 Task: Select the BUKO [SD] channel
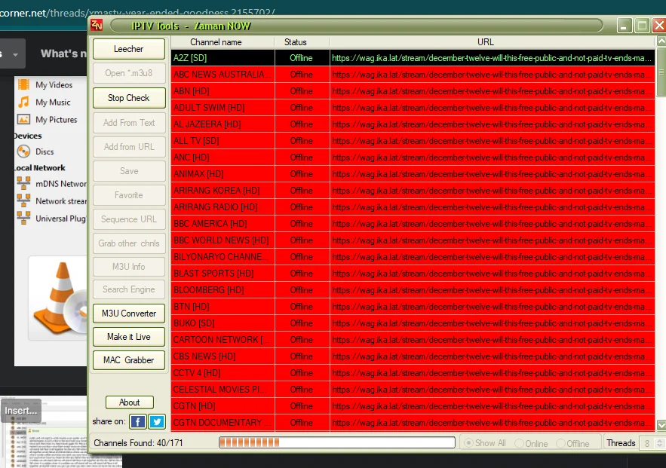tap(413, 323)
